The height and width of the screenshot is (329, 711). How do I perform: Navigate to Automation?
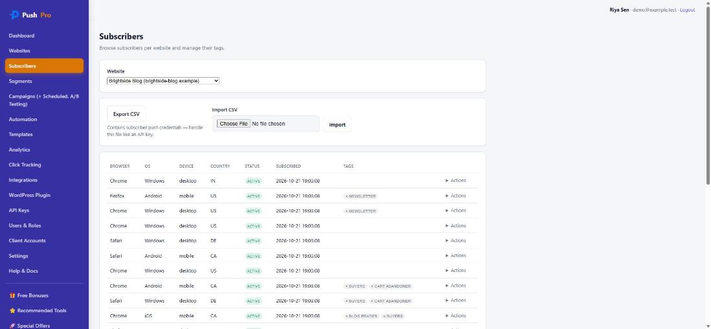[x=45, y=119]
